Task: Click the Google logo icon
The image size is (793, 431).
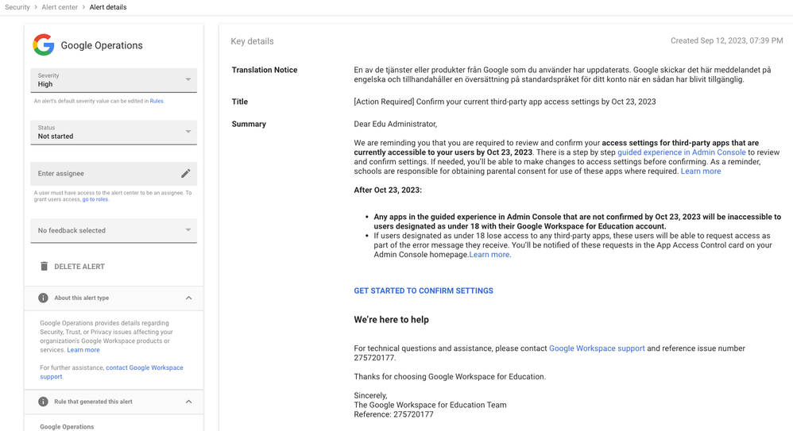Action: click(44, 45)
